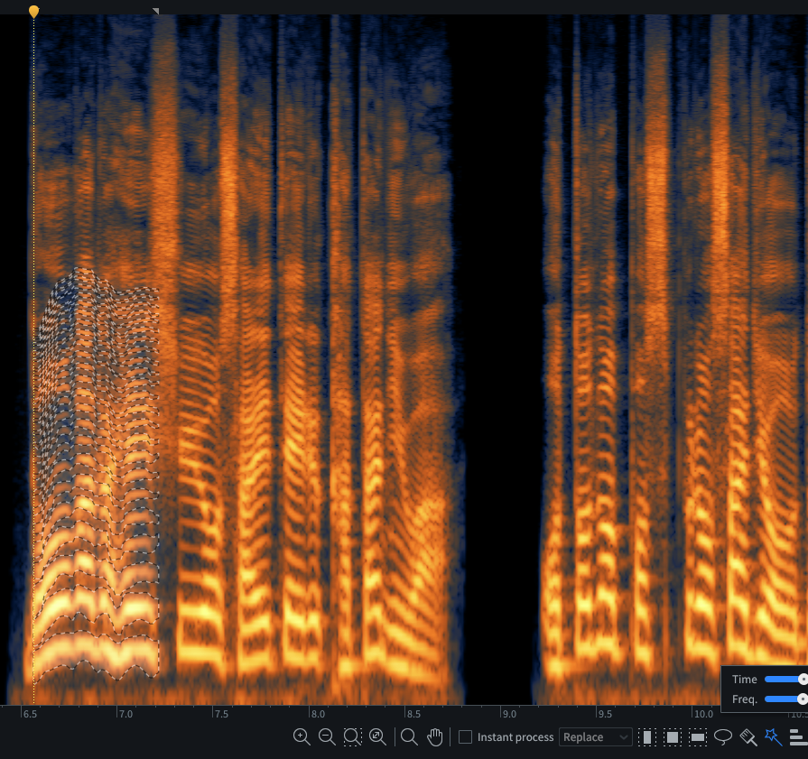Select the brush selection tool
The width and height of the screenshot is (808, 759).
click(x=748, y=737)
